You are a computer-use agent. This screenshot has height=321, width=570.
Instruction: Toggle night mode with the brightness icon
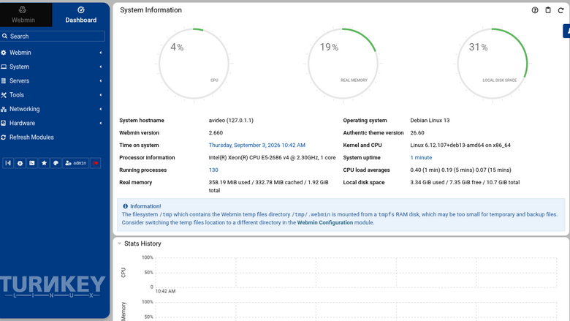coord(20,163)
